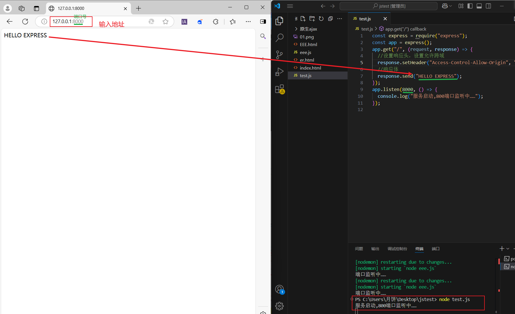The width and height of the screenshot is (515, 314).
Task: Open EEE.html in the Explorer
Action: coord(318,44)
